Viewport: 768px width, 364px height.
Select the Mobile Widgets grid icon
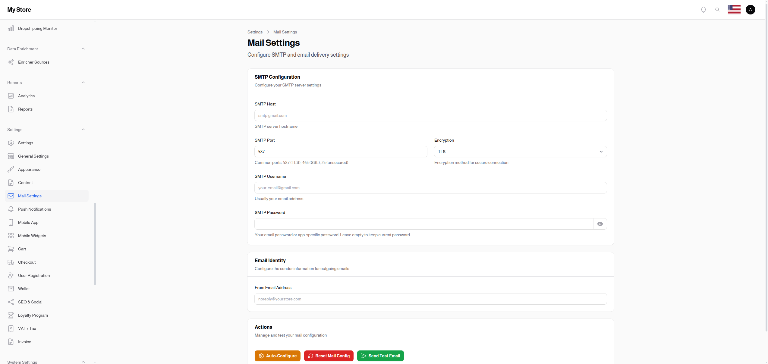(x=11, y=236)
